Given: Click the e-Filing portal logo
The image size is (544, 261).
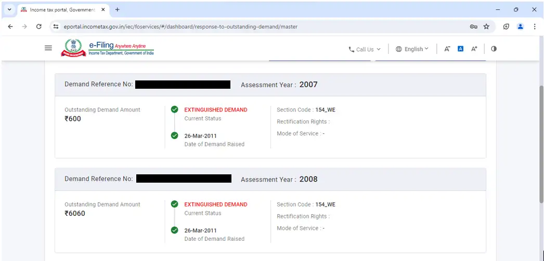Looking at the screenshot, I should [x=108, y=48].
